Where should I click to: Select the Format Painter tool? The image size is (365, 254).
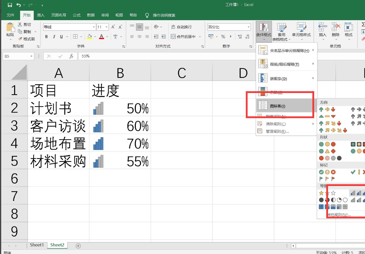pos(26,39)
